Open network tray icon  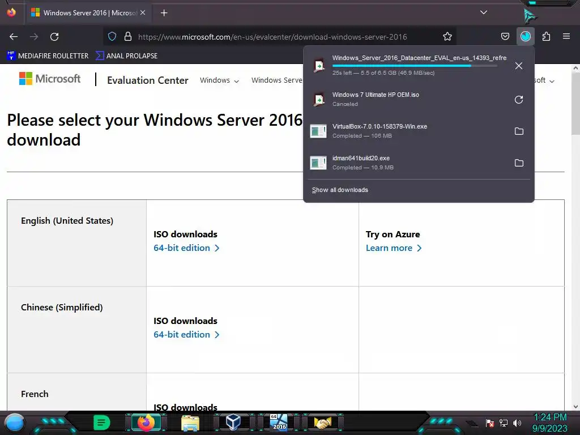tap(504, 423)
